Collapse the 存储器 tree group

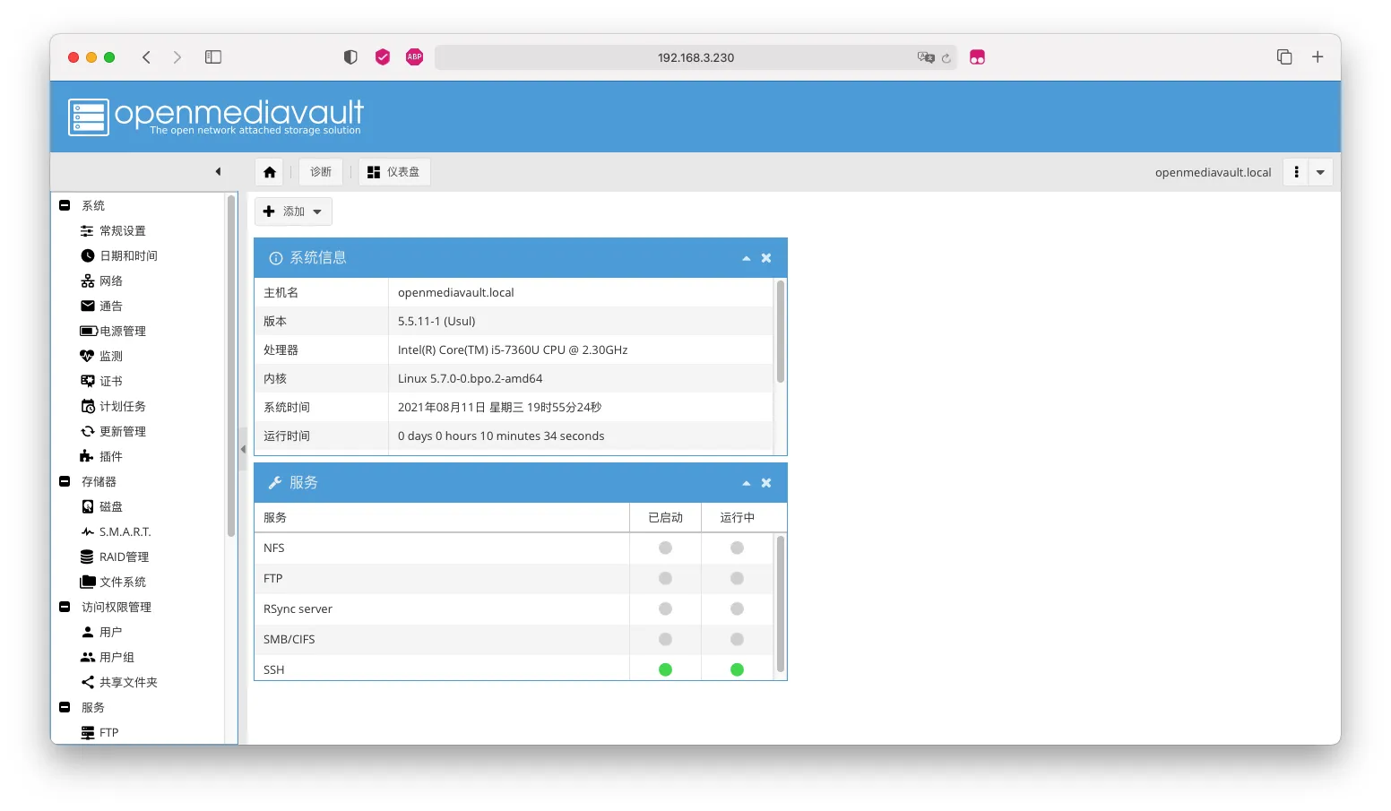pyautogui.click(x=65, y=482)
